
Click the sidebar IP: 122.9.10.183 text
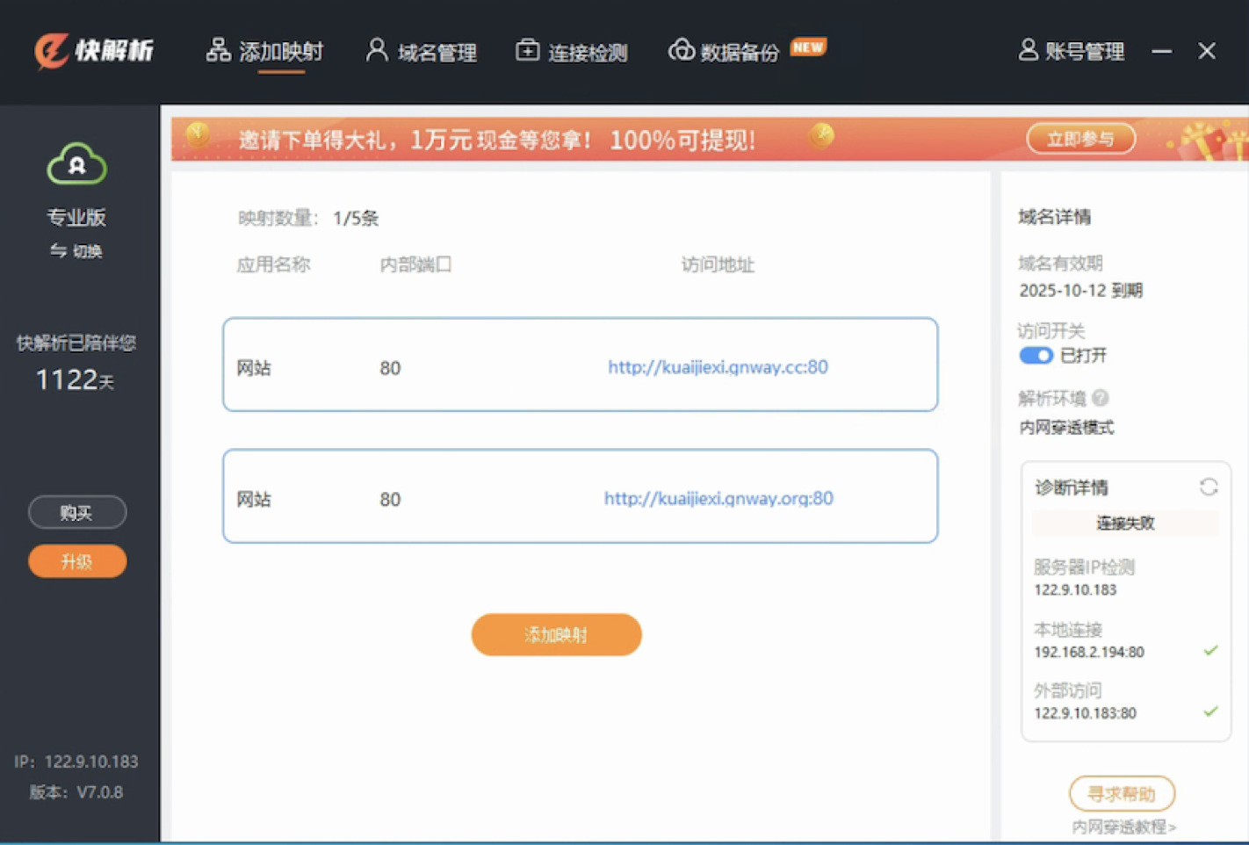coord(76,762)
